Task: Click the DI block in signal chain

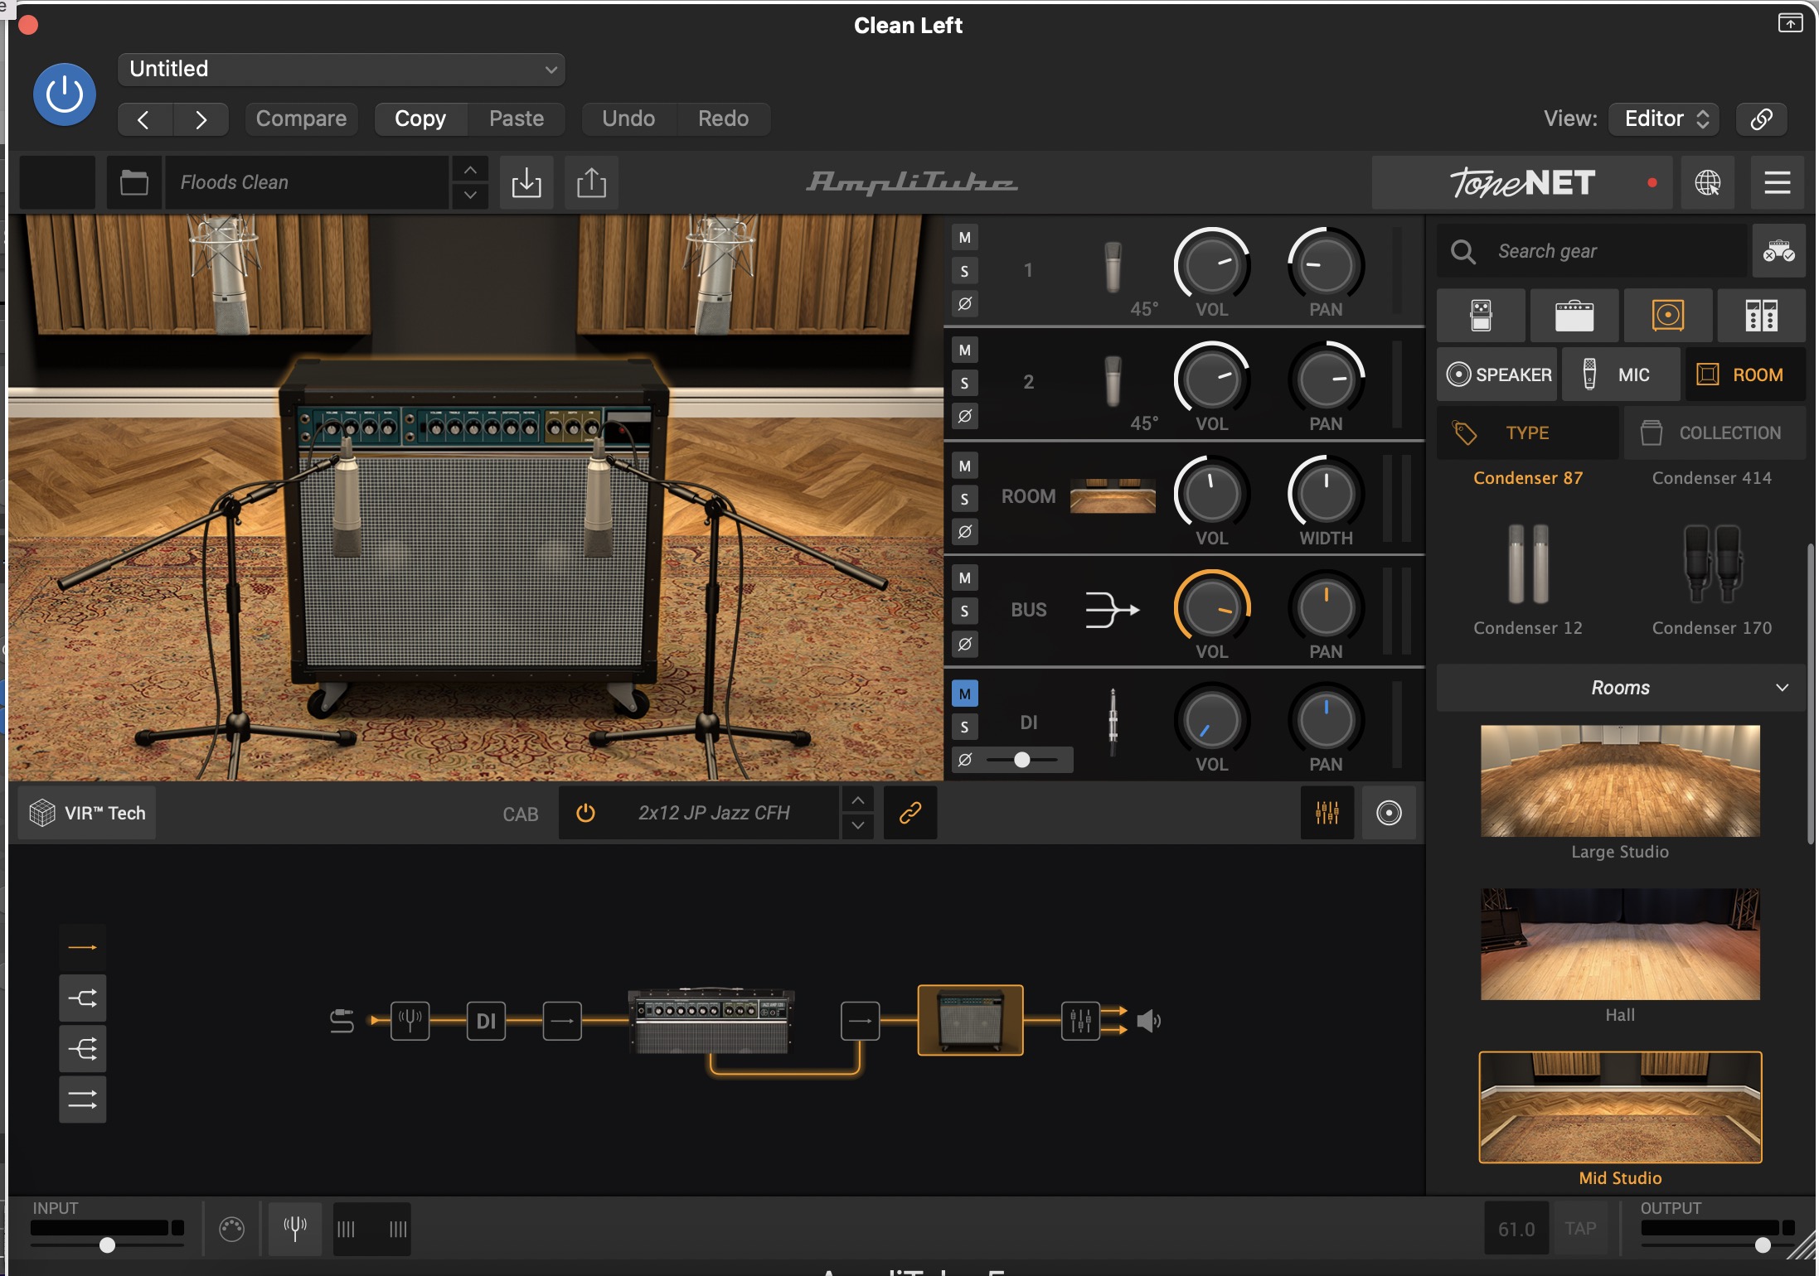Action: coord(486,1021)
